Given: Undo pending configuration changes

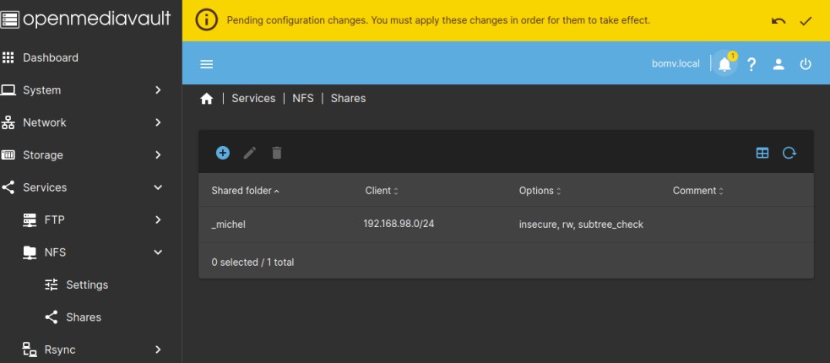Looking at the screenshot, I should coord(778,21).
